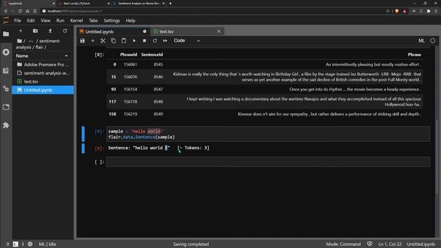441x248 pixels.
Task: Click the Upload Files icon
Action: coord(50,31)
